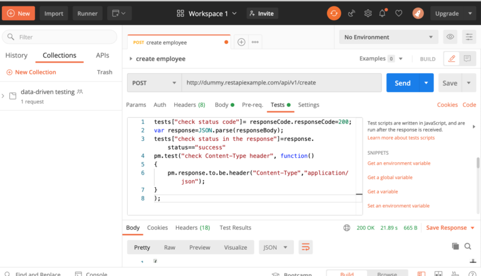This screenshot has height=276, width=481.
Task: Expand the data-driven testing collection
Action: [3, 96]
